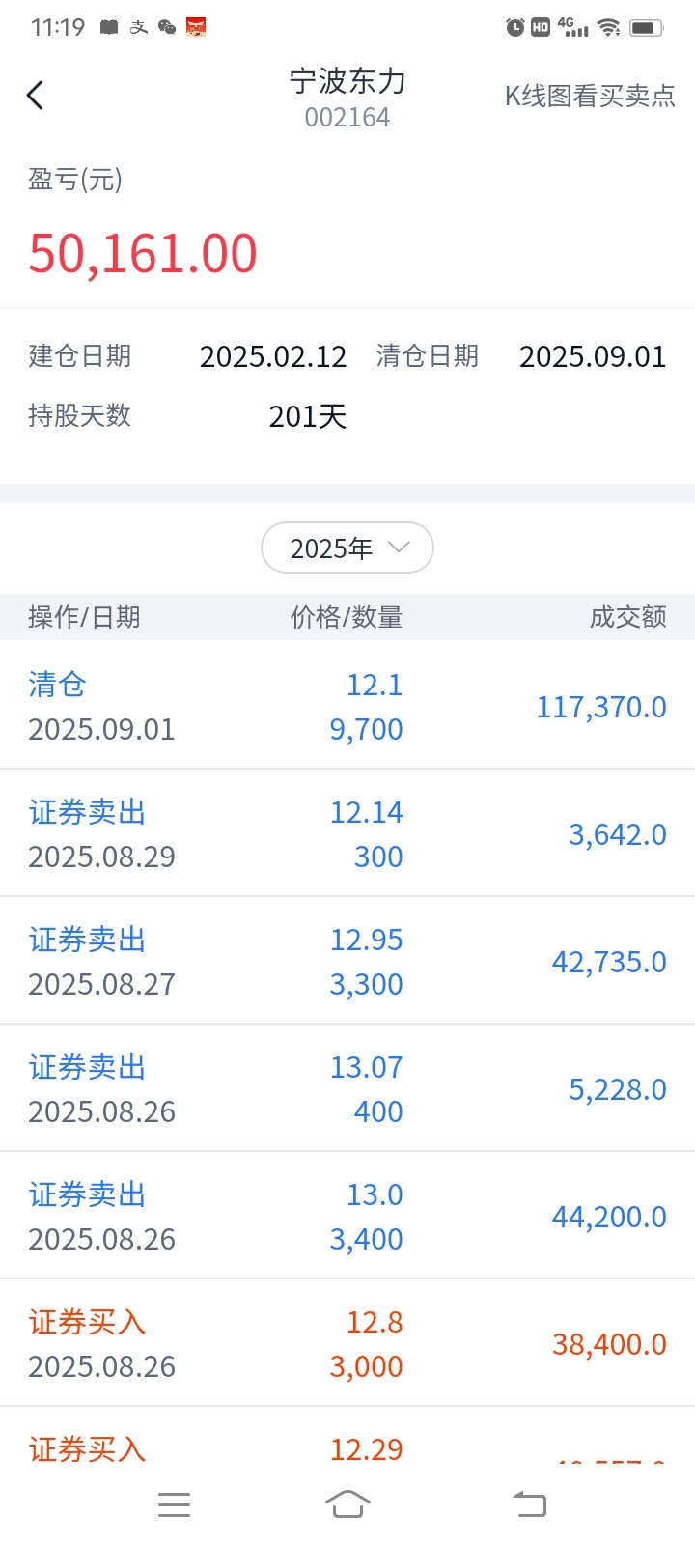This screenshot has width=695, height=1545.
Task: Tap the 44,200.0 transaction amount
Action: tap(609, 1217)
